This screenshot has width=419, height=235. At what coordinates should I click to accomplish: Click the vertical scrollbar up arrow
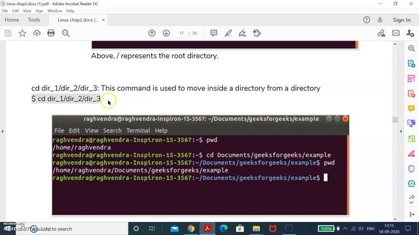tap(395, 44)
